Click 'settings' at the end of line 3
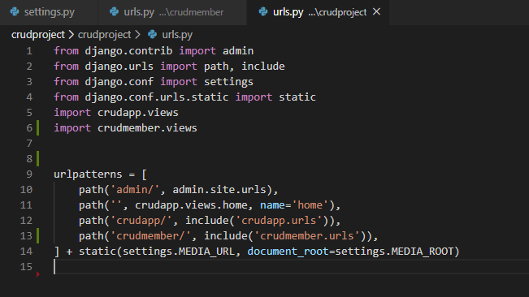This screenshot has width=529, height=297. coord(228,82)
